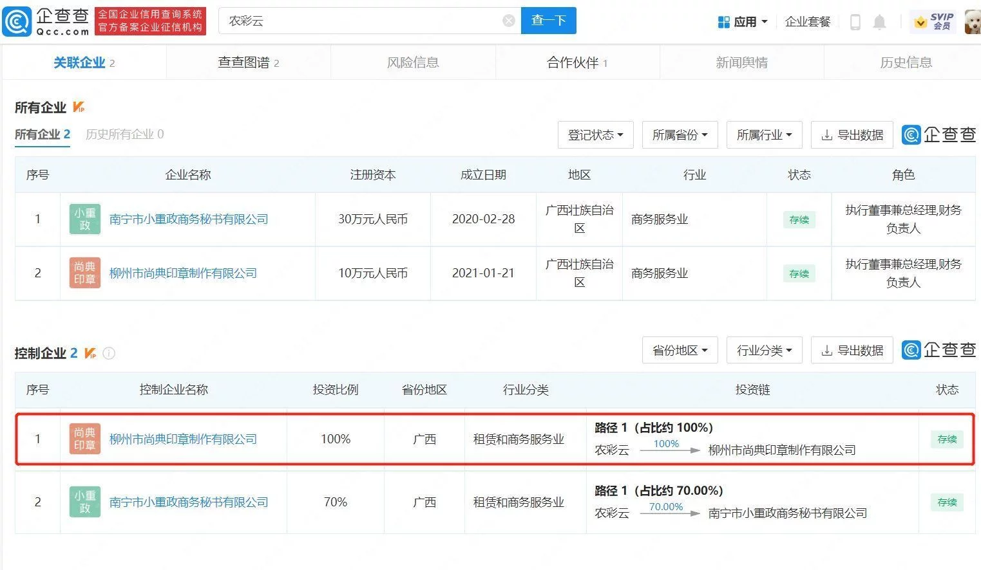This screenshot has width=981, height=570.
Task: Expand the 所属省份 filter
Action: pos(680,135)
